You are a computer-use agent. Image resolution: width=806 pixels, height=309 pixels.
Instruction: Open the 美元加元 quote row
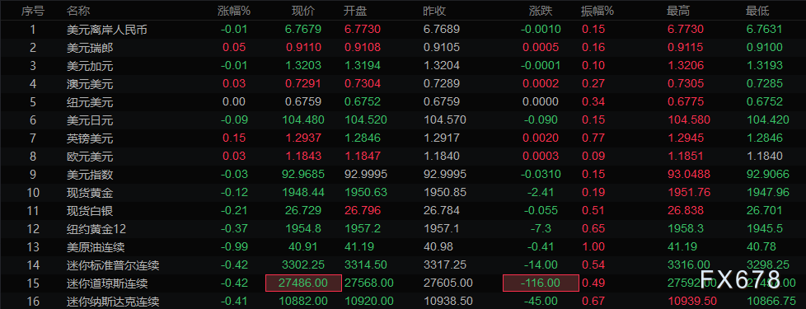pos(403,66)
